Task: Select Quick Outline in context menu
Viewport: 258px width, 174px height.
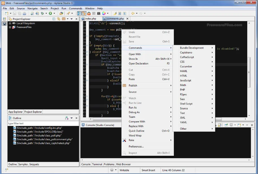Action: tap(148, 131)
